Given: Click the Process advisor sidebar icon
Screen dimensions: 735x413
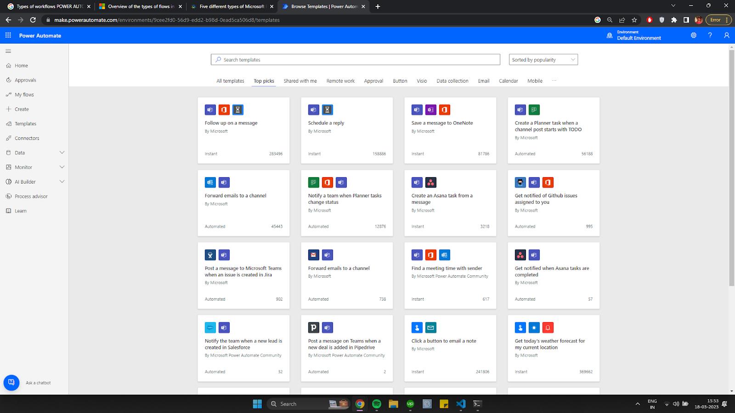Looking at the screenshot, I should (x=9, y=196).
